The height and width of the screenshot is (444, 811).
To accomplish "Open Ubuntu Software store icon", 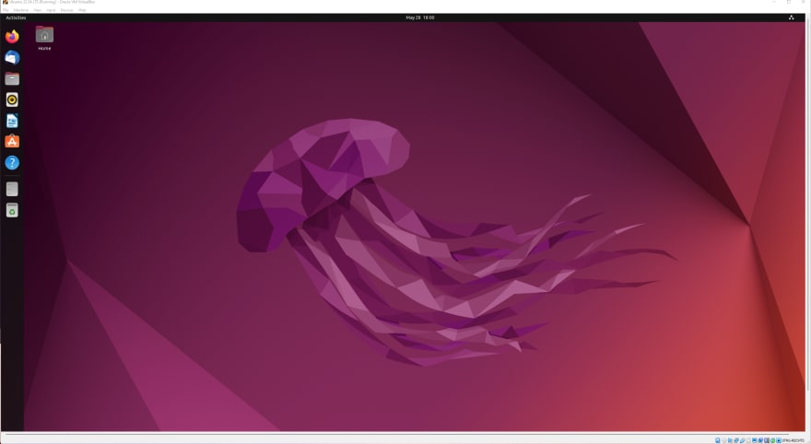I will pos(12,142).
